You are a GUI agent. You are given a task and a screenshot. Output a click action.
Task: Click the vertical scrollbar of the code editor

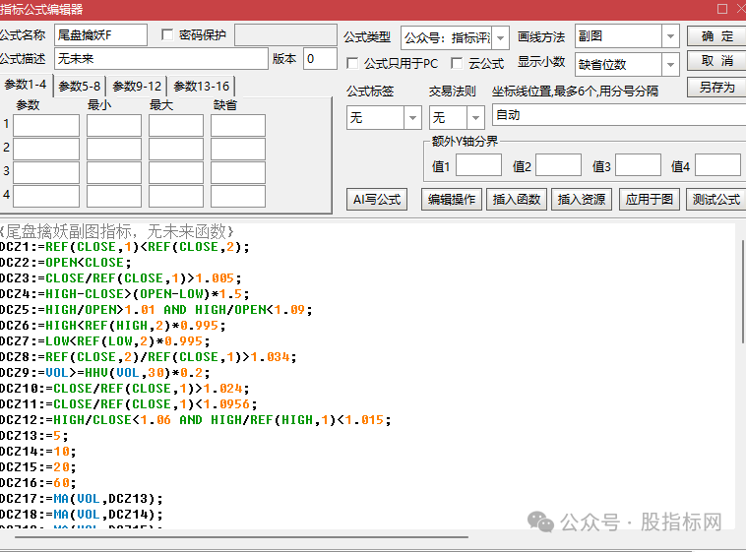pos(743,291)
